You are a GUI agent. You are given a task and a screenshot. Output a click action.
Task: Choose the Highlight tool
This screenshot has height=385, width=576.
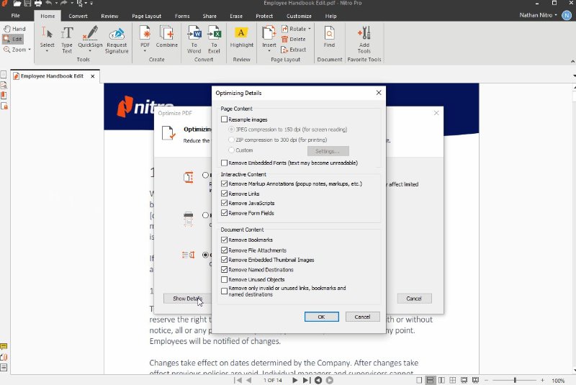tap(241, 37)
